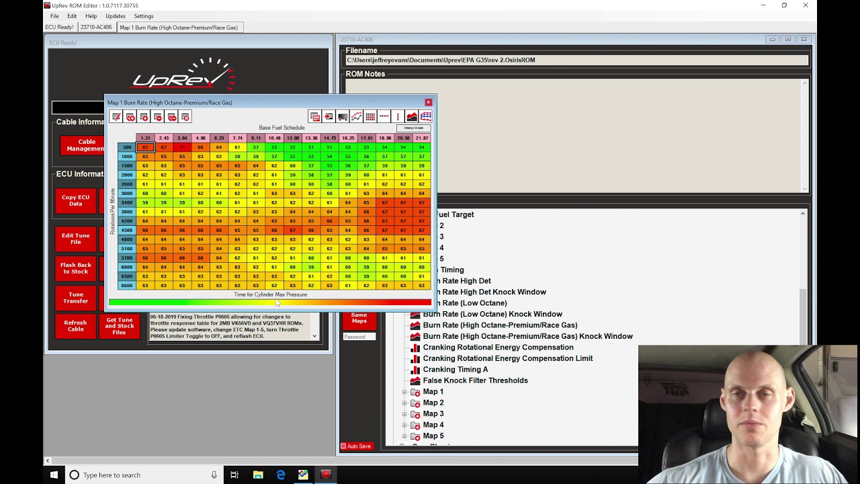
Task: Click the table icon with red minus
Action: 158,117
